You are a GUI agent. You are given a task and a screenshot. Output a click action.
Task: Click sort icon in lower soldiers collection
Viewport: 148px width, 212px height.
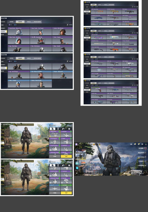[67, 61]
